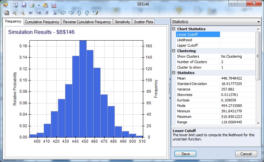The image size is (264, 162).
Task: Click the clipboard paste icon
Action: (x=46, y=5)
